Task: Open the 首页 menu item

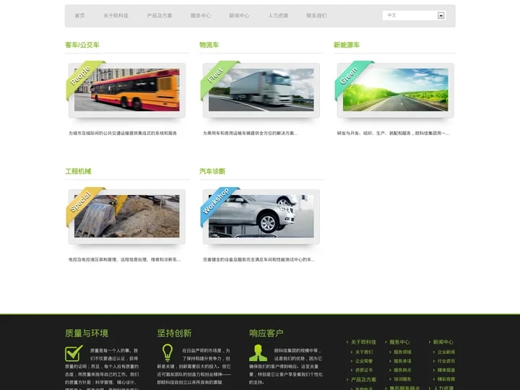Action: [79, 16]
